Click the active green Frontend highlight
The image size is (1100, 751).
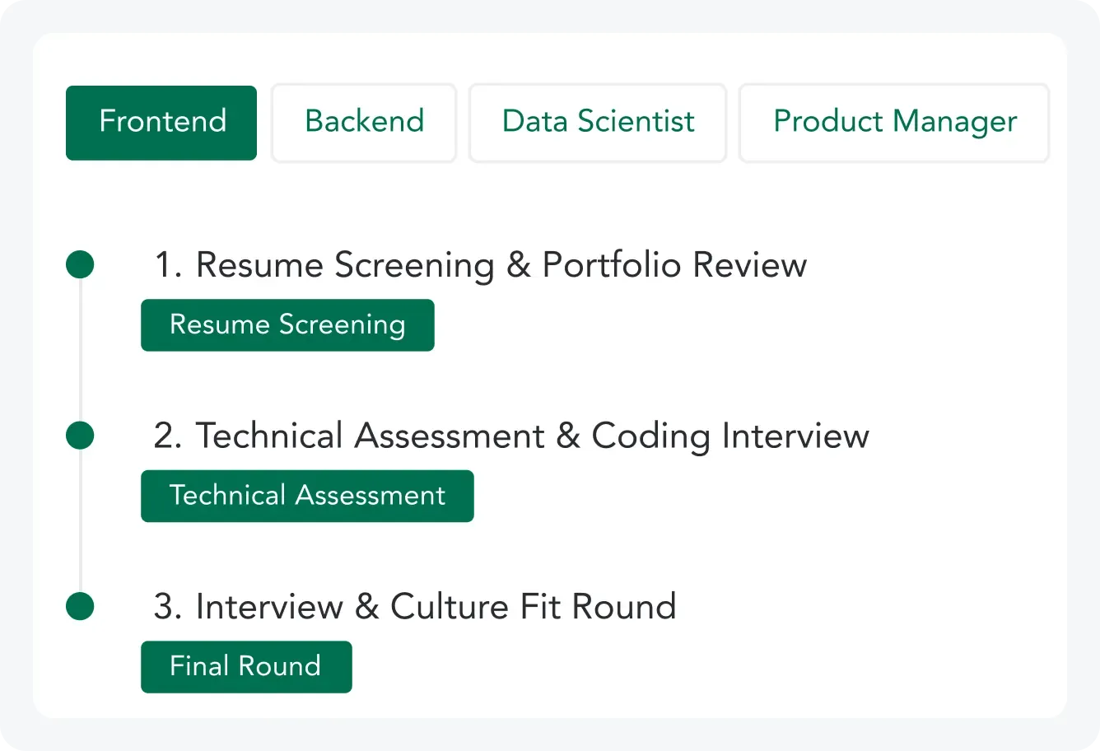point(161,122)
